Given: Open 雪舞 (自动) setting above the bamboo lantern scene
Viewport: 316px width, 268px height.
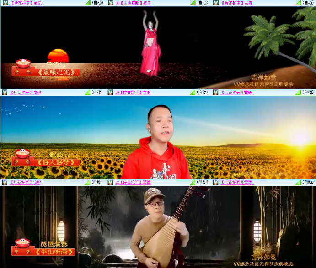Looking at the screenshot, I should pos(308,182).
